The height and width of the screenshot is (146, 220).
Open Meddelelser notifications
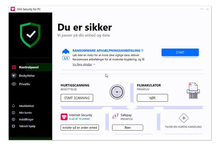tap(27, 106)
